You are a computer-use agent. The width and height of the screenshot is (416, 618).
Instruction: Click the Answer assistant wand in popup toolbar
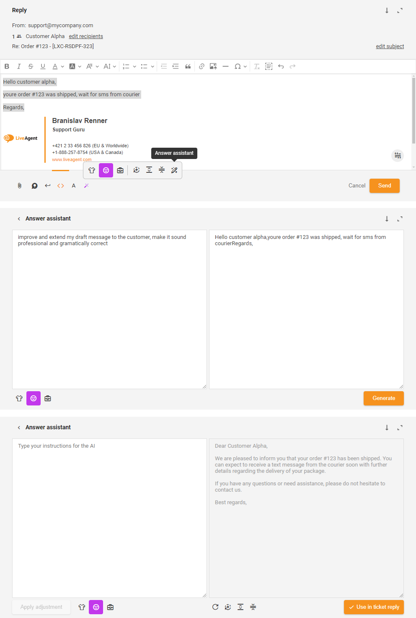coord(174,170)
